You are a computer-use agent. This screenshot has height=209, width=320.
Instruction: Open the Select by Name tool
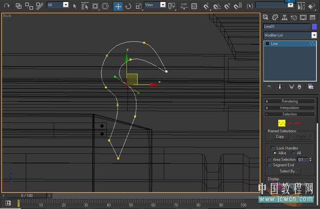pos(85,6)
